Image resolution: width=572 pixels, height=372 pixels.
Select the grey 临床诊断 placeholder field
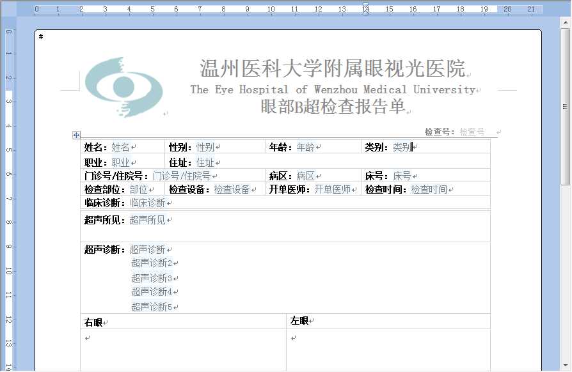pos(148,203)
